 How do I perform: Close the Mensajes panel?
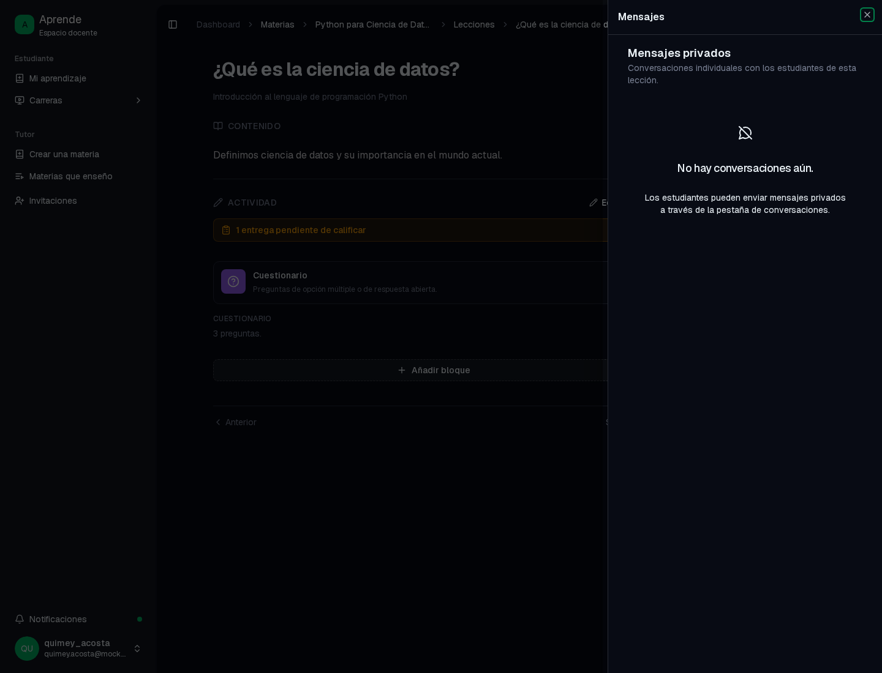(x=867, y=15)
